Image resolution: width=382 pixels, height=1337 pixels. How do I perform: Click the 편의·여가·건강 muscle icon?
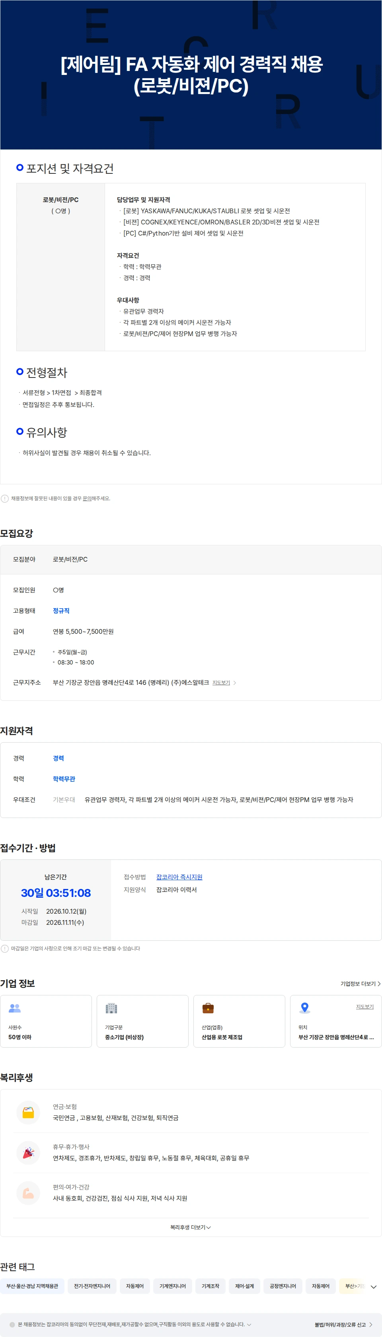pyautogui.click(x=29, y=1193)
